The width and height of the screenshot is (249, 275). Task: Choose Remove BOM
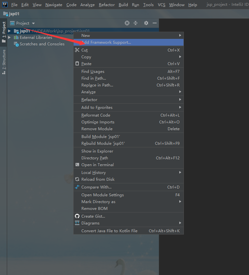click(128, 208)
